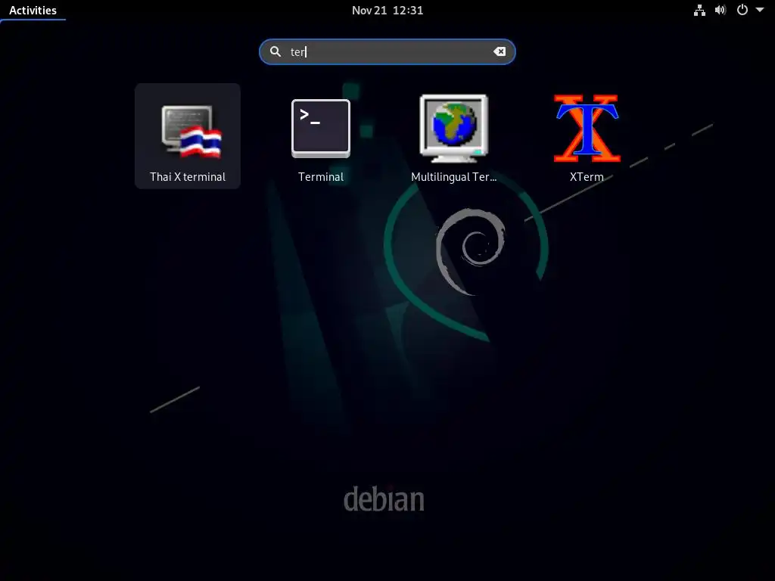Click the power icon in top bar

pos(742,10)
